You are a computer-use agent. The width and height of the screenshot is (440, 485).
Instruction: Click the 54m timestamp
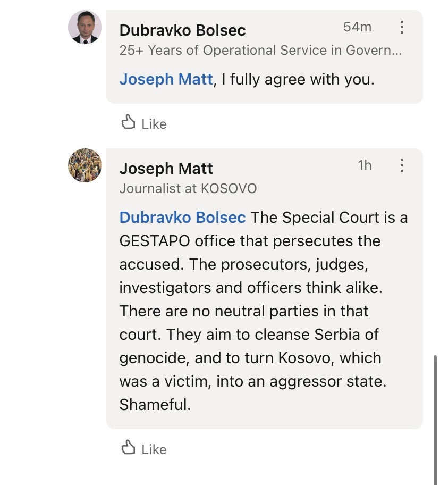357,27
